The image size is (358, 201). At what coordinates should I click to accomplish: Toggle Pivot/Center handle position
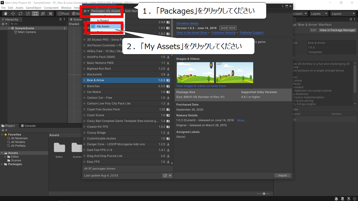point(63,14)
